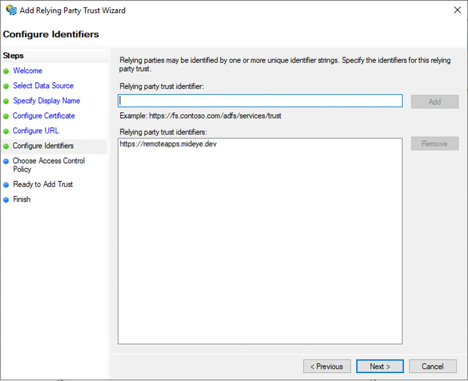Click the blue indicator beside Ready to Add Trust
The image size is (468, 381).
[x=6, y=185]
